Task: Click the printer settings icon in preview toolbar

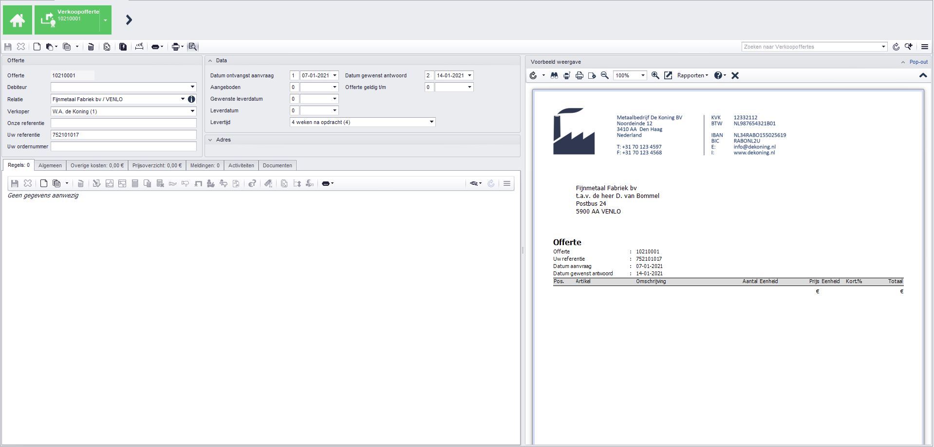Action: pos(567,75)
